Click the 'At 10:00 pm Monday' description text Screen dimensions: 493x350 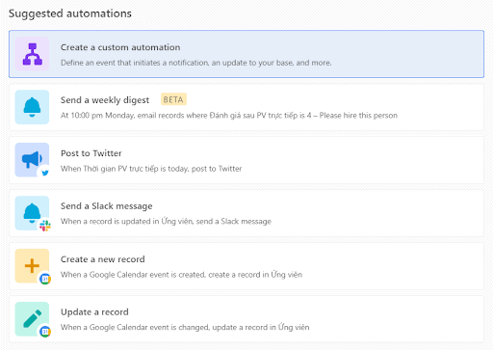[x=229, y=116]
